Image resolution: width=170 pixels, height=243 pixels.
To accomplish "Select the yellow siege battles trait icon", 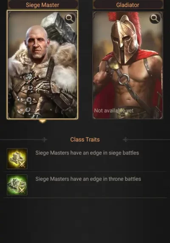I will tap(17, 159).
